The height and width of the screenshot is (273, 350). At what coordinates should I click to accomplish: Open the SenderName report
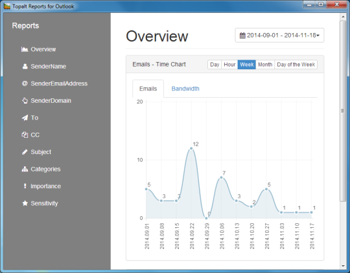click(48, 67)
